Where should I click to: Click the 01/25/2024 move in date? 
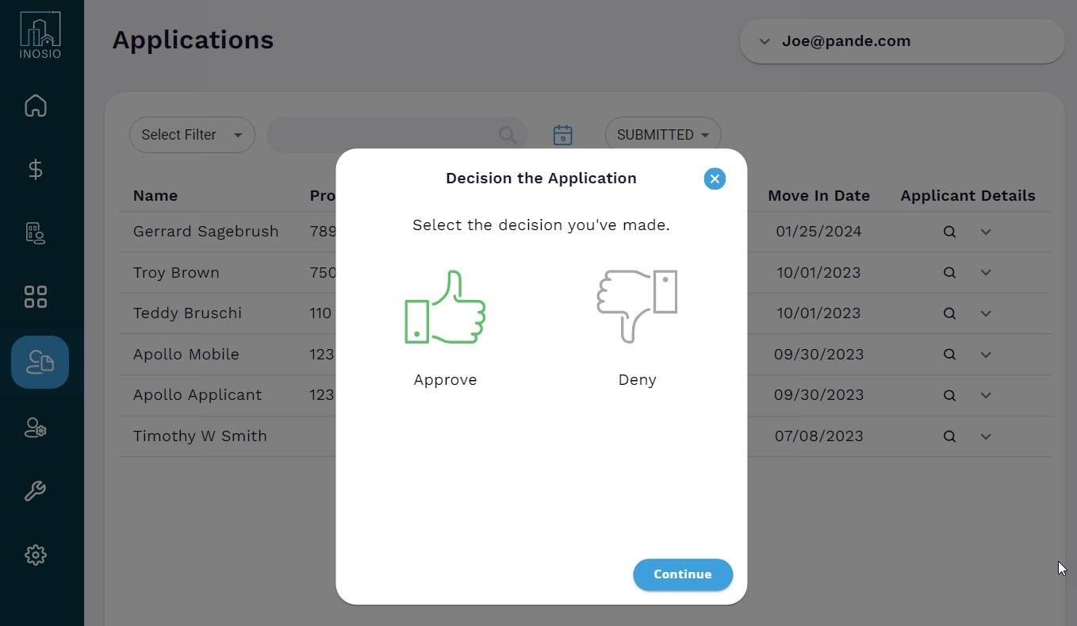click(x=818, y=232)
